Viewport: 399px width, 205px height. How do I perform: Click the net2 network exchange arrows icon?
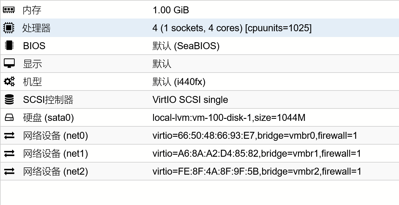tap(9, 171)
